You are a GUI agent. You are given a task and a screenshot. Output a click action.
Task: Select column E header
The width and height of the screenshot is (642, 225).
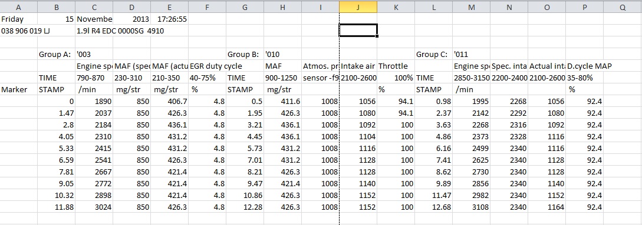(x=170, y=6)
